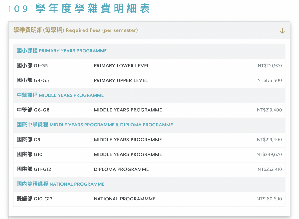Select the 國小課程 Primary Years Programme section header
This screenshot has width=299, height=219.
coord(62,51)
